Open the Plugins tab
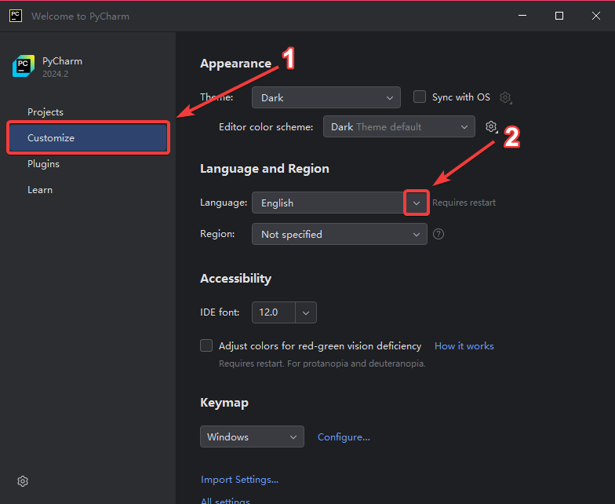This screenshot has height=504, width=615. (x=43, y=163)
